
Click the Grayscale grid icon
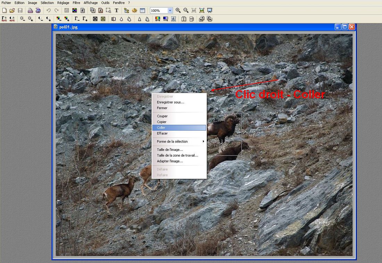(95, 19)
